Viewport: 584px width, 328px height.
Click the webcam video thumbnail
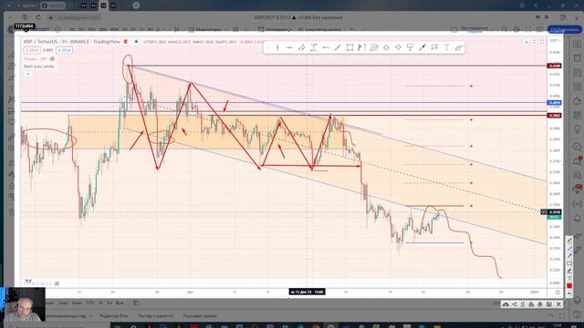click(23, 304)
